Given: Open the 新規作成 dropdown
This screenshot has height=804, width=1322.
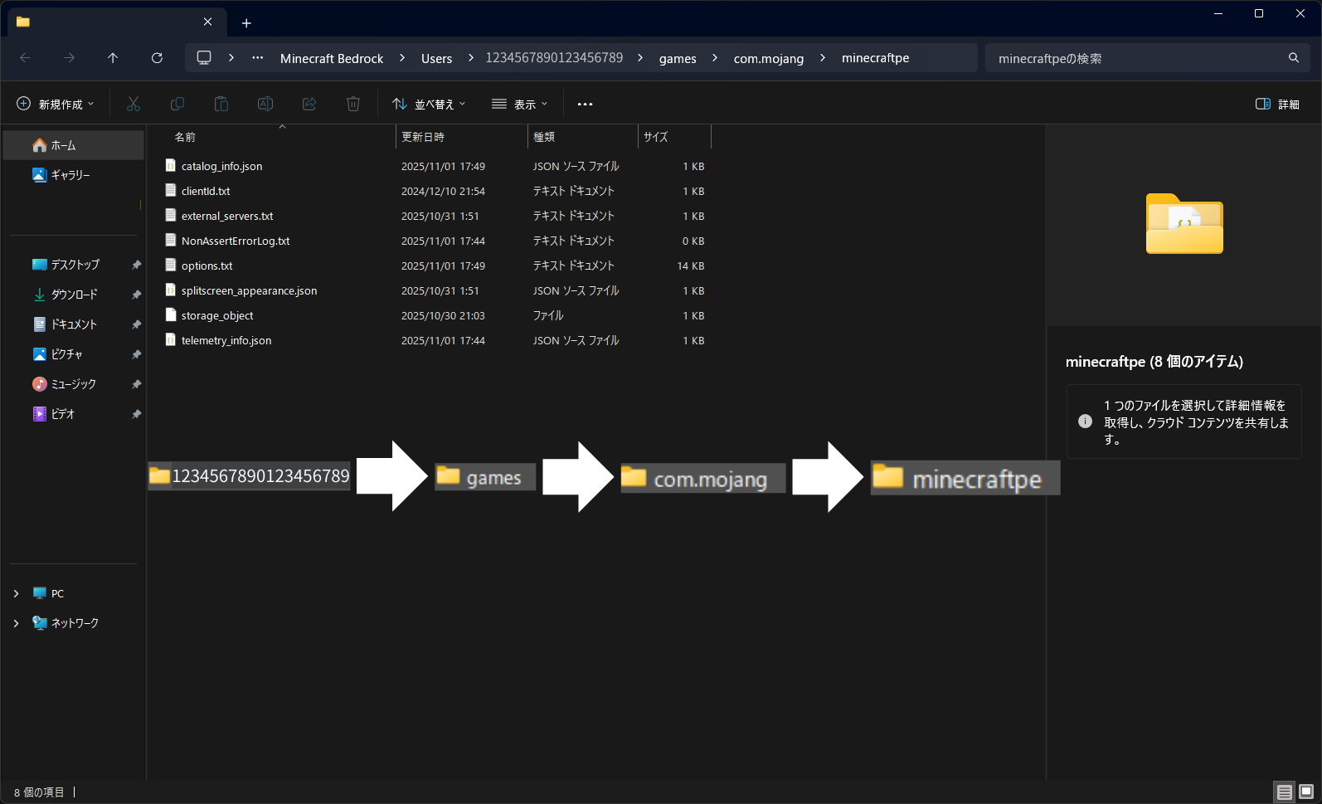Looking at the screenshot, I should pyautogui.click(x=56, y=104).
